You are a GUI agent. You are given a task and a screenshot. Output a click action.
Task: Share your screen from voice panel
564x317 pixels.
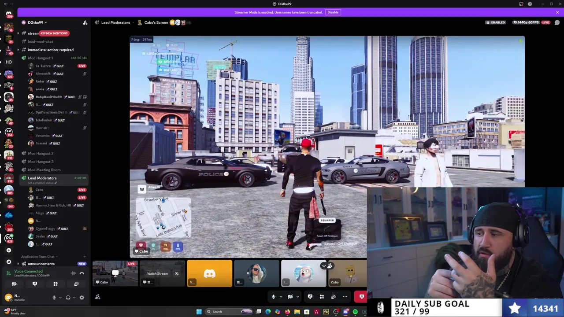35,284
